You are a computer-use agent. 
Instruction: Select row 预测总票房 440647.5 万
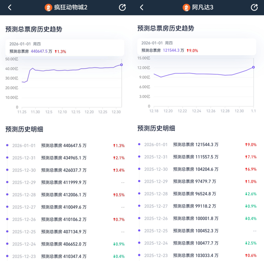pos(65,146)
